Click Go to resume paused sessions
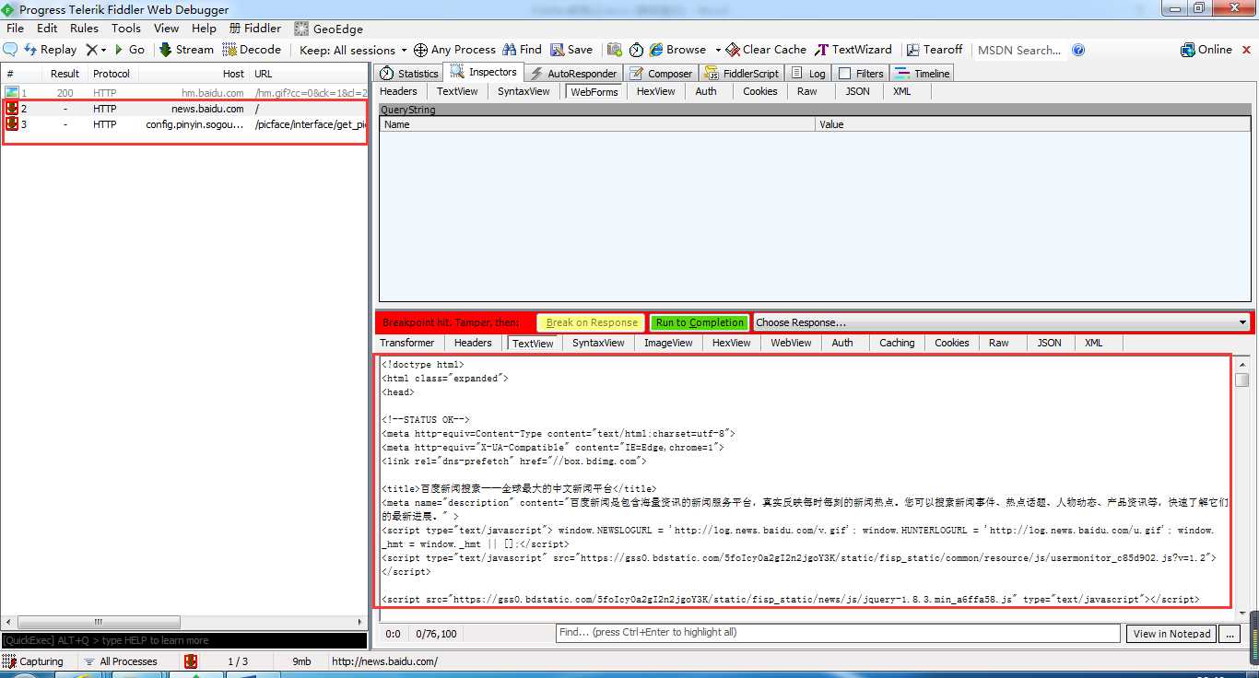1259x678 pixels. [x=130, y=50]
